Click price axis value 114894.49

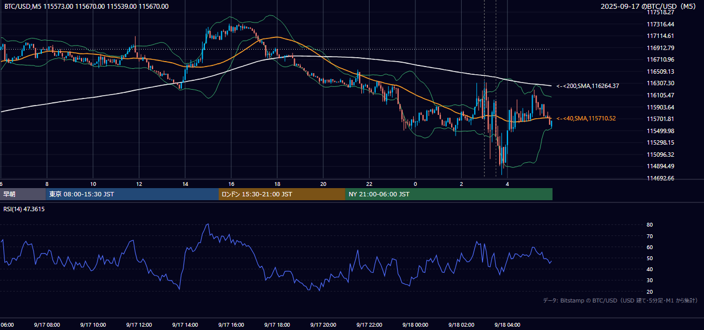click(x=660, y=166)
